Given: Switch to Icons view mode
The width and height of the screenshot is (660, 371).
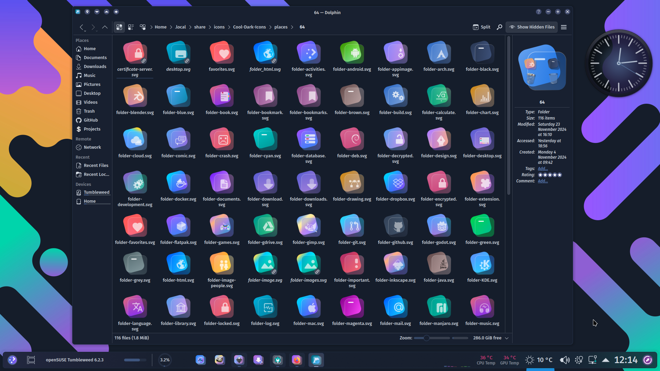Looking at the screenshot, I should (119, 27).
